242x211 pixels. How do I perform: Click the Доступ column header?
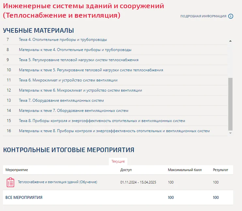pyautogui.click(x=126, y=170)
